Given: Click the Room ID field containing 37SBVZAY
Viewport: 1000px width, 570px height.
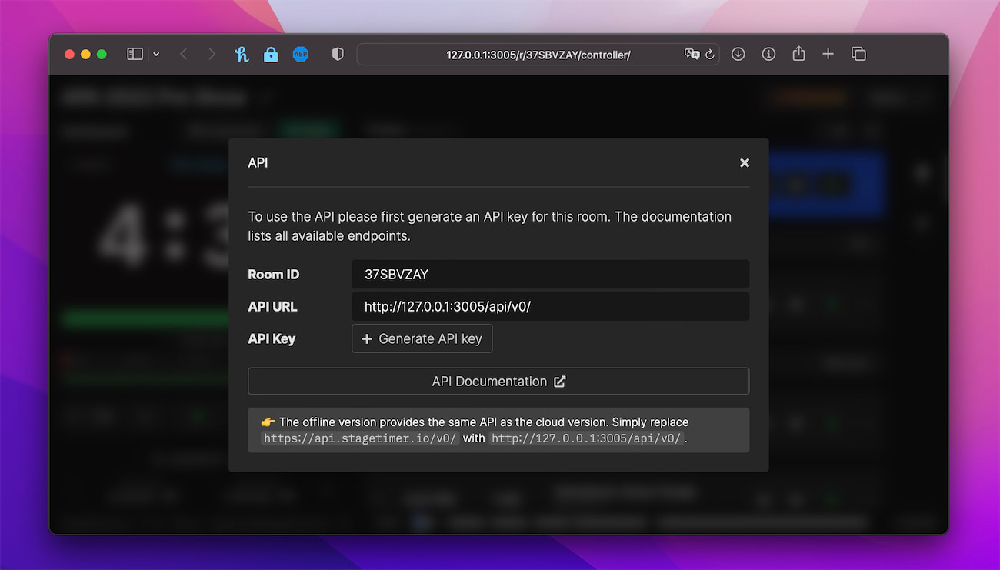Looking at the screenshot, I should pyautogui.click(x=550, y=275).
